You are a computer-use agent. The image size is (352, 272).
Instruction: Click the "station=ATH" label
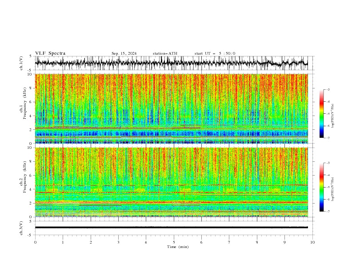click(165, 53)
